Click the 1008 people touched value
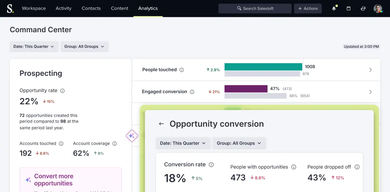 310,67
